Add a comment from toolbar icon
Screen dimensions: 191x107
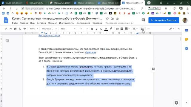tap(122, 29)
